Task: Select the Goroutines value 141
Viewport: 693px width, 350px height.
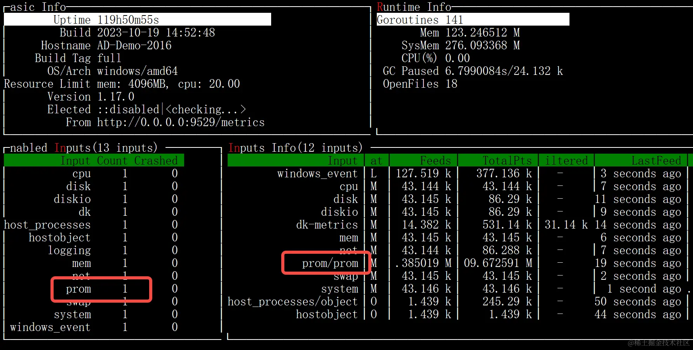Action: tap(454, 19)
